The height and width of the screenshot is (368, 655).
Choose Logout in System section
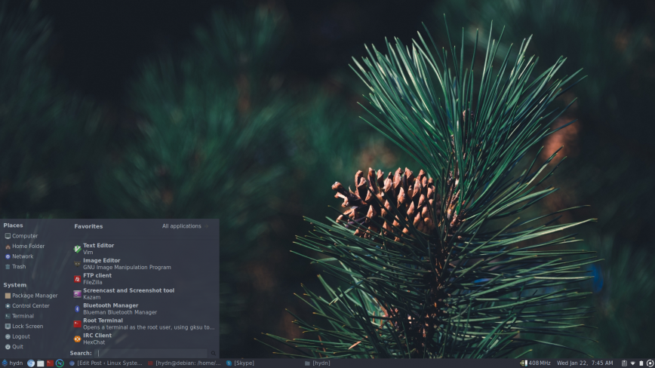pyautogui.click(x=17, y=336)
